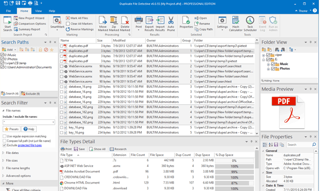Open the Theme option
This screenshot has height=191, width=320.
[303, 11]
